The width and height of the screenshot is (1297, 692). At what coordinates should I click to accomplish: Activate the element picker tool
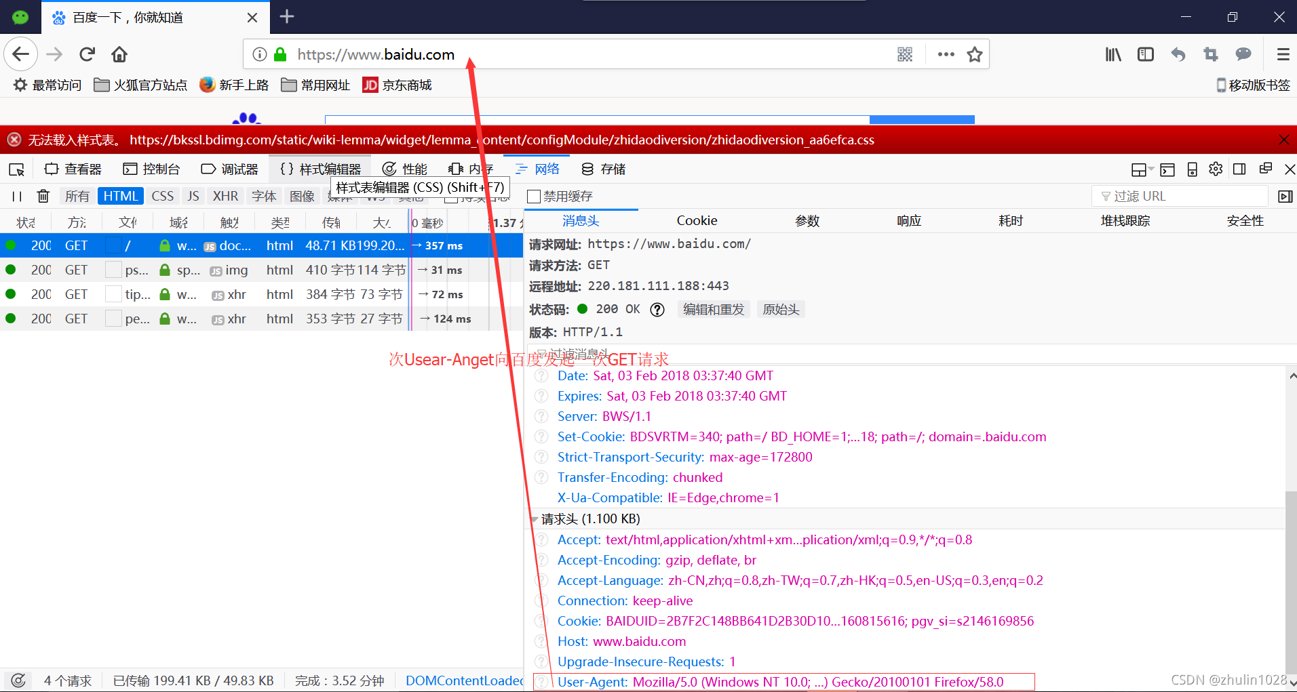pyautogui.click(x=17, y=169)
